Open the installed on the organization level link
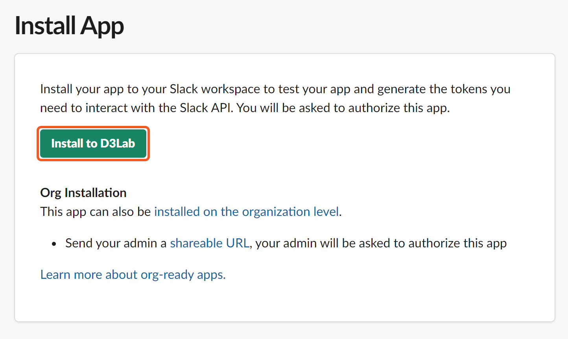This screenshot has width=568, height=339. 246,212
